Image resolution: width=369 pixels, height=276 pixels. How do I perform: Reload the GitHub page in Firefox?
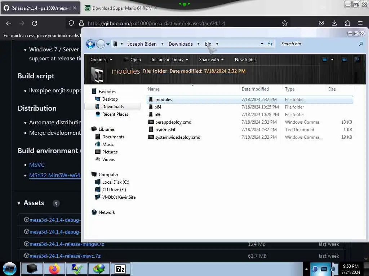point(35,23)
